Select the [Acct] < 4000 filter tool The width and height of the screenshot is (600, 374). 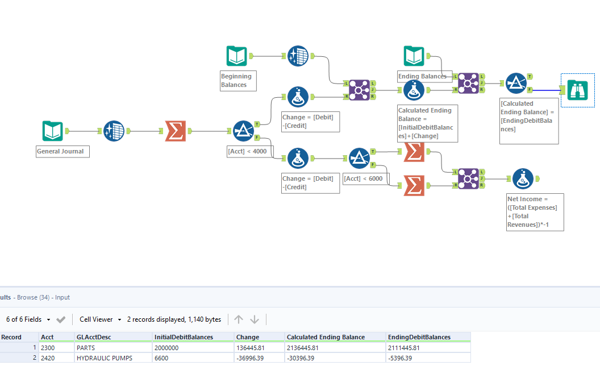[243, 131]
